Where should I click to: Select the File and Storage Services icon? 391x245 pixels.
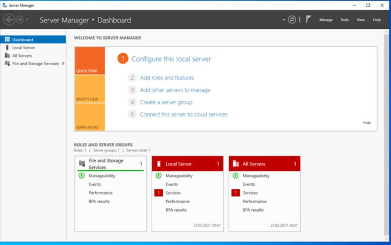[7, 64]
